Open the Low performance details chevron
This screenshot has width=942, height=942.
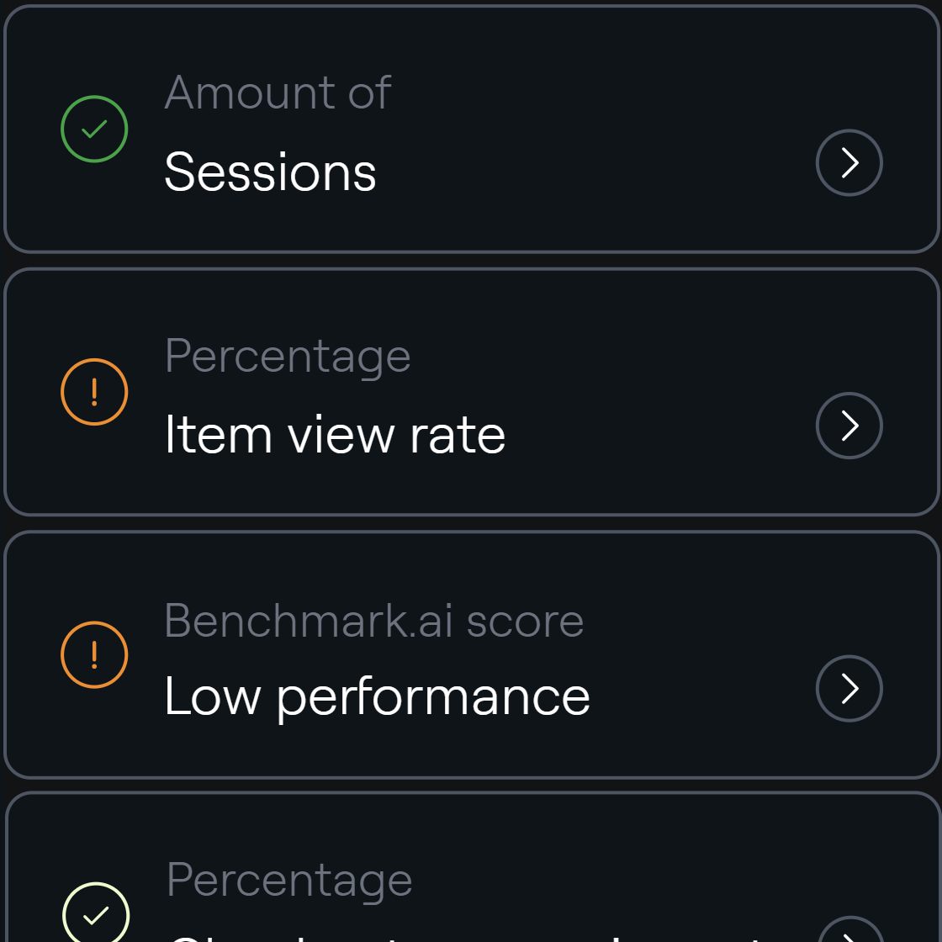tap(849, 688)
